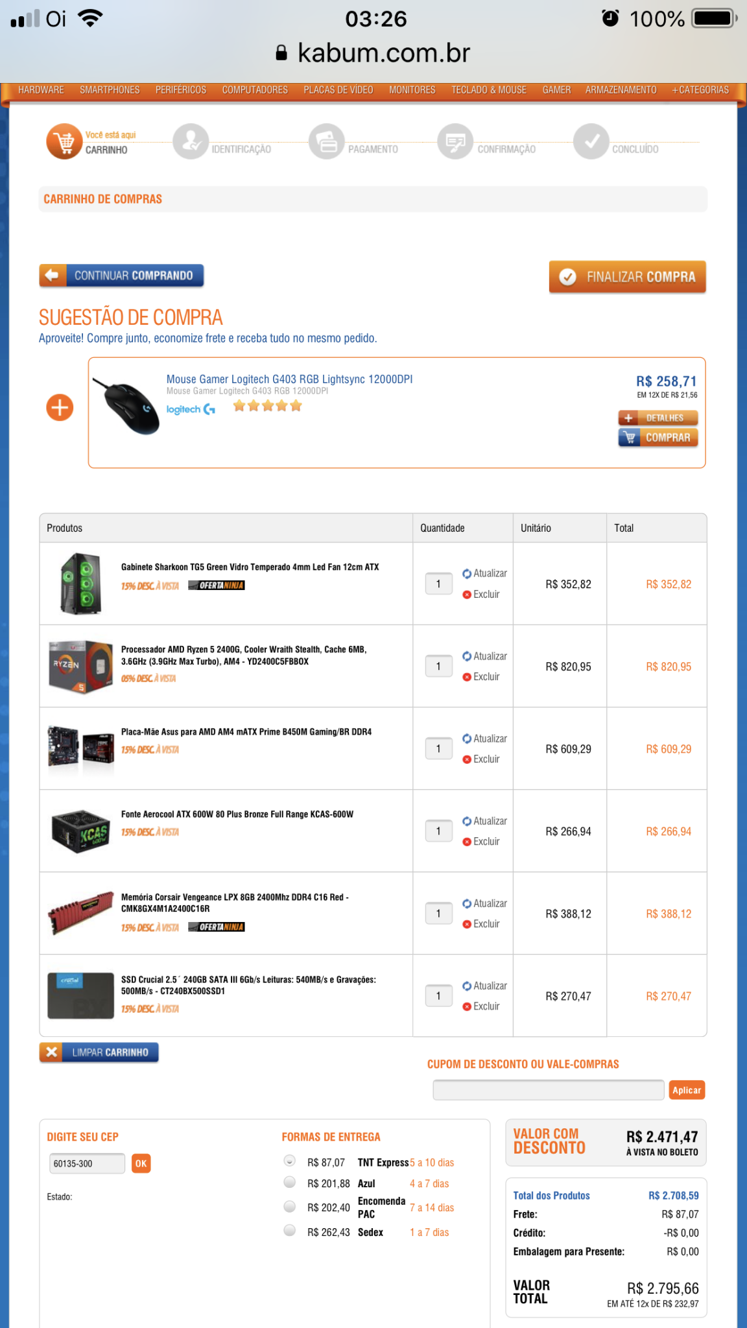Viewport: 747px width, 1328px height.
Task: Click the Excluir icon for the Asus motherboard
Action: point(466,759)
